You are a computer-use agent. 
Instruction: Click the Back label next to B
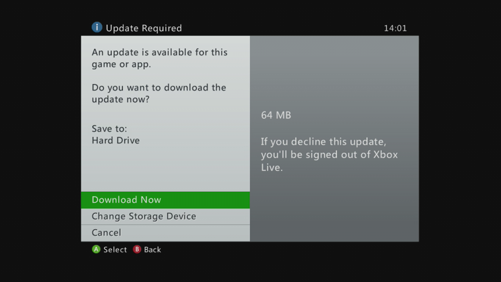tap(153, 250)
